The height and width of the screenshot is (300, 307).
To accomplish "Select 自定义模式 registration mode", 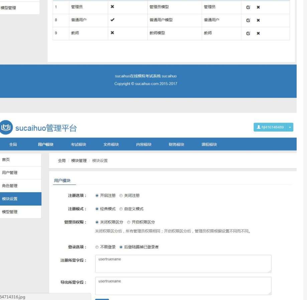I will (x=121, y=209).
